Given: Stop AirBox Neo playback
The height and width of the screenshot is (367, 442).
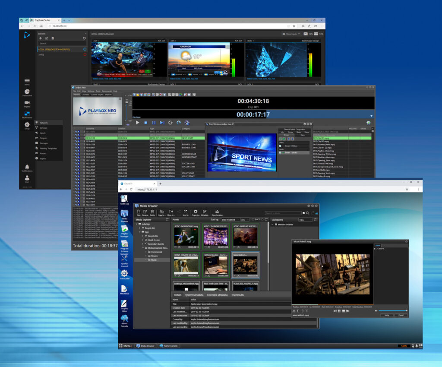Looking at the screenshot, I should point(146,123).
